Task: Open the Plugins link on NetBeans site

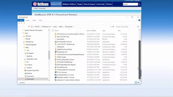Action: click(x=80, y=4)
